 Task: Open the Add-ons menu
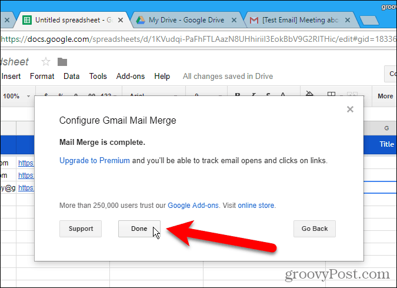[x=131, y=77]
